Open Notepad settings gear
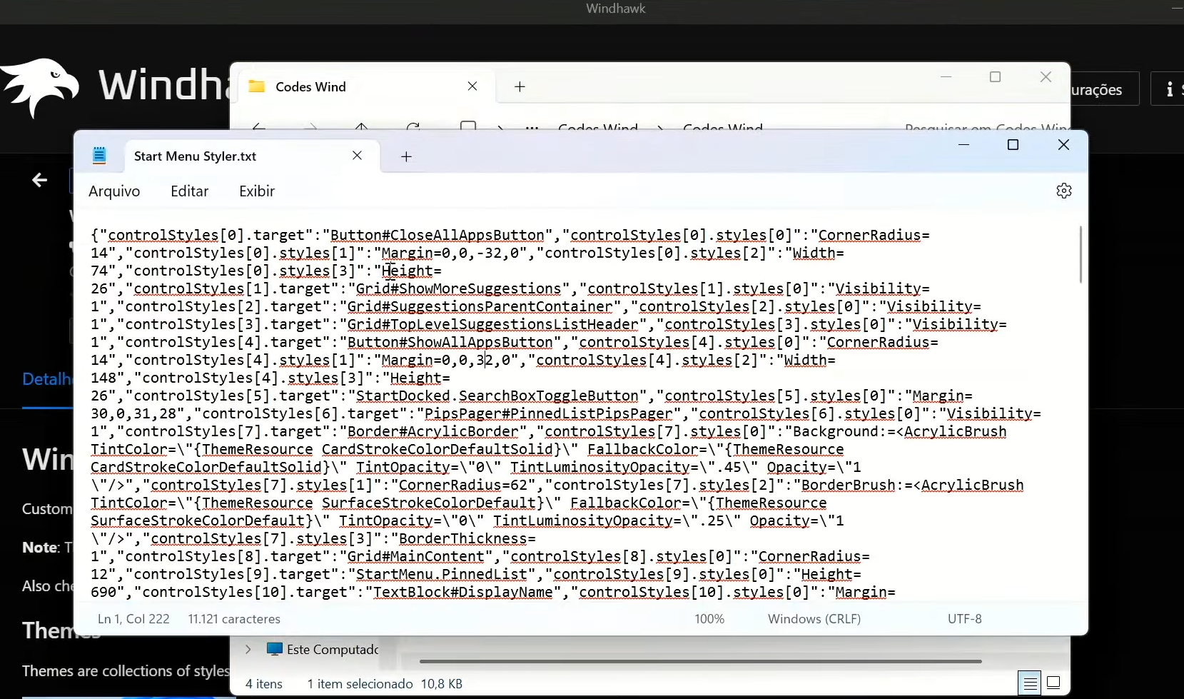The height and width of the screenshot is (699, 1184). coord(1063,191)
